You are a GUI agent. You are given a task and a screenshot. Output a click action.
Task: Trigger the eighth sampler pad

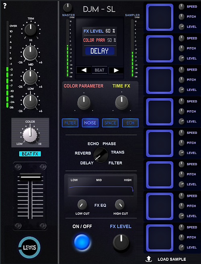click(x=160, y=238)
